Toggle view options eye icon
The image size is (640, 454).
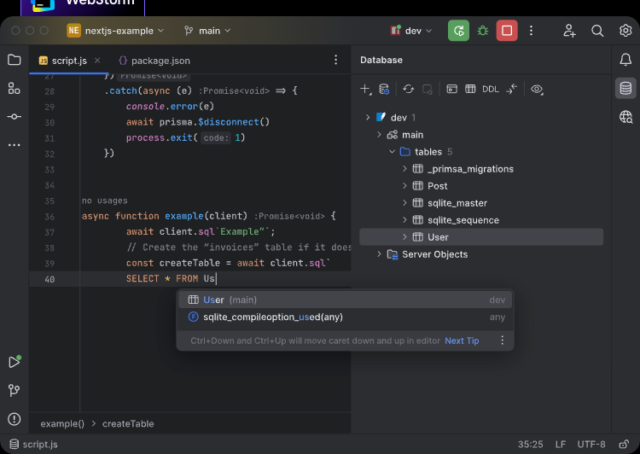pyautogui.click(x=537, y=89)
